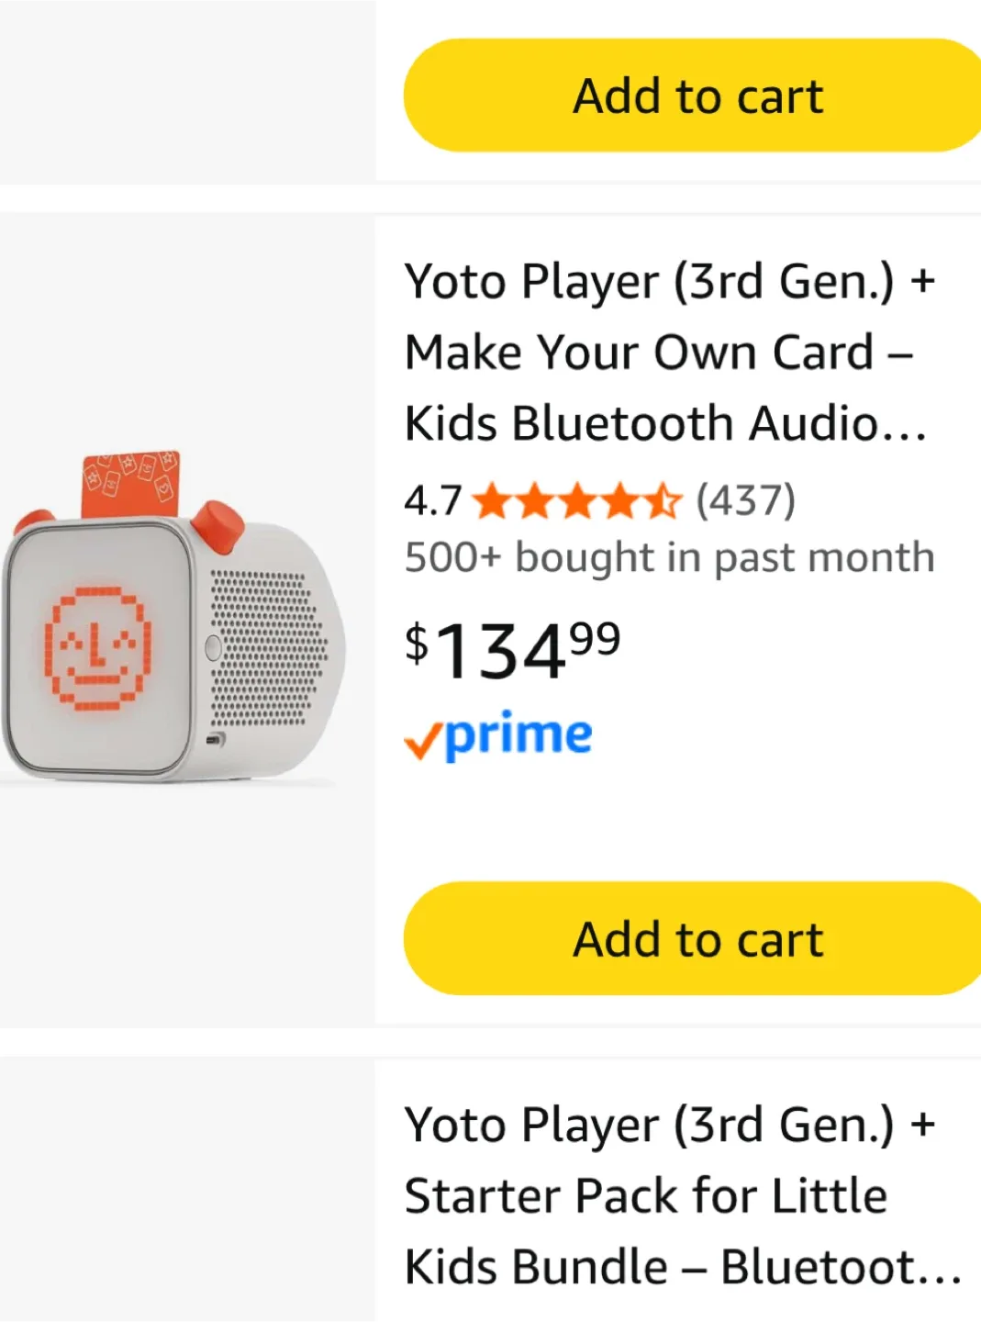Click the pixel smiley face on player display
Image resolution: width=981 pixels, height=1322 pixels.
click(96, 648)
